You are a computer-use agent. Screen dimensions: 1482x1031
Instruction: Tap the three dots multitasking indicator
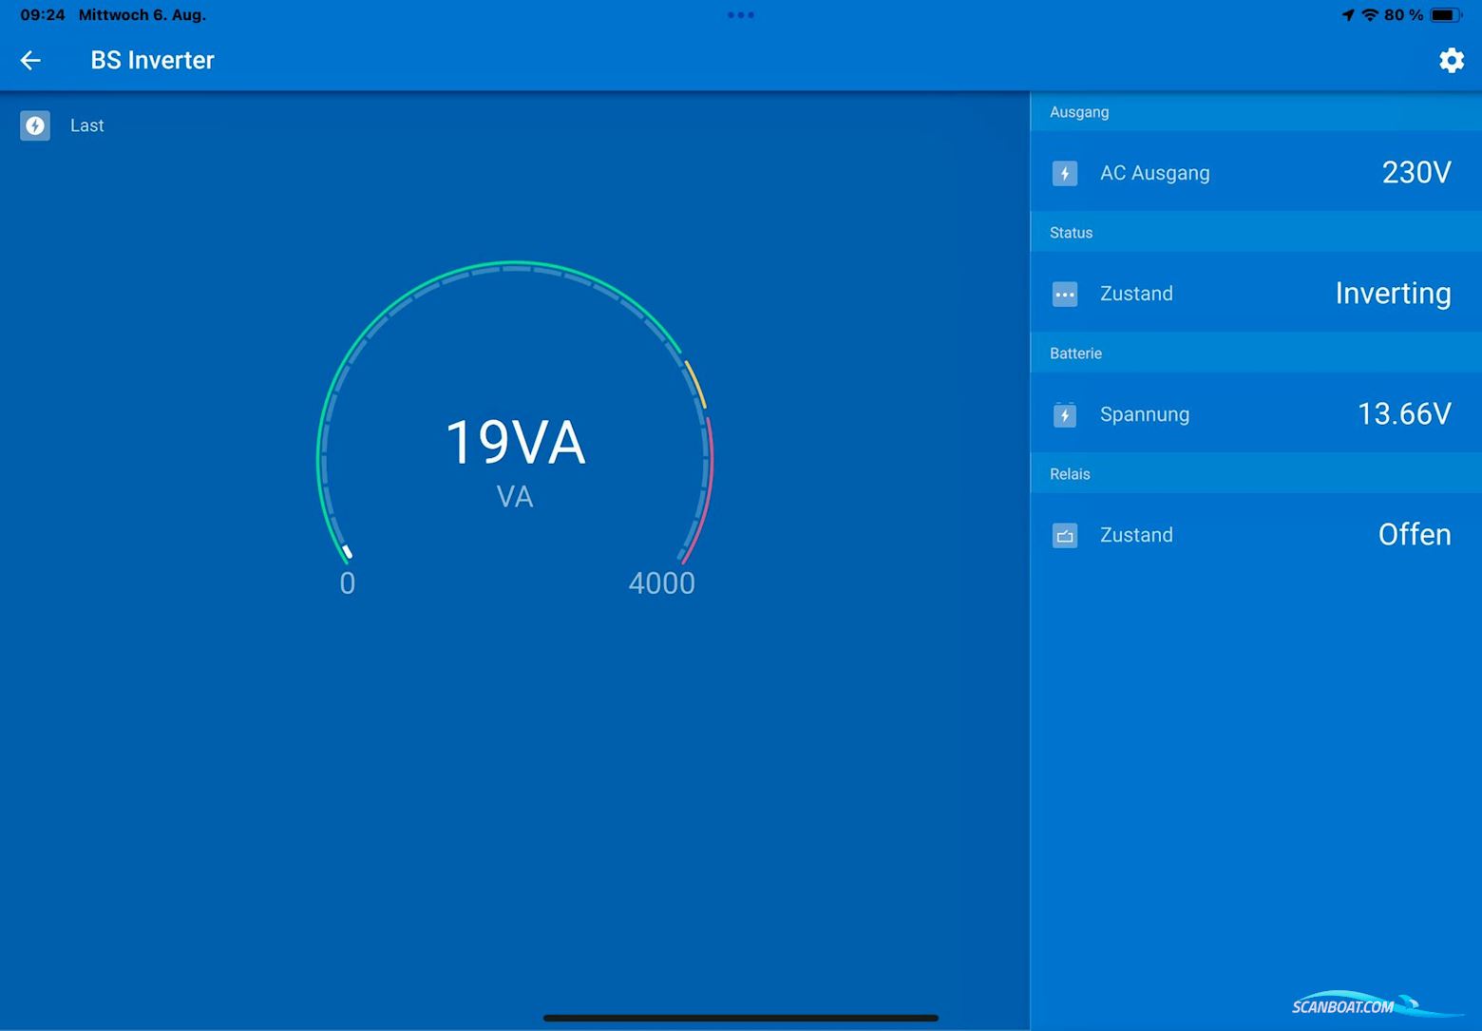pyautogui.click(x=740, y=15)
